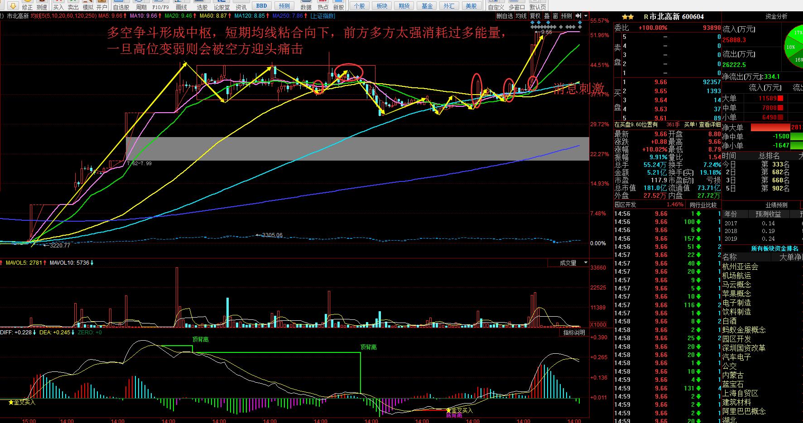Open the 热点 hot topics icon

323,5
